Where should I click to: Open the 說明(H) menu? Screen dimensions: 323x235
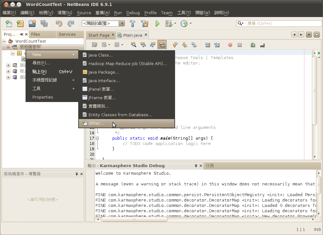point(221,13)
